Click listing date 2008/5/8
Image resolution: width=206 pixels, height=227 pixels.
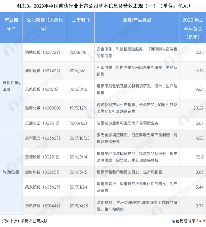[x=78, y=52]
